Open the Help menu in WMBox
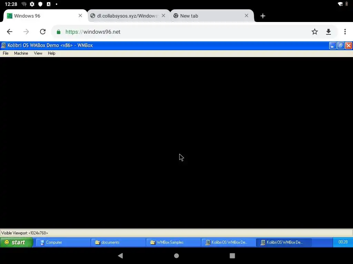 click(52, 53)
